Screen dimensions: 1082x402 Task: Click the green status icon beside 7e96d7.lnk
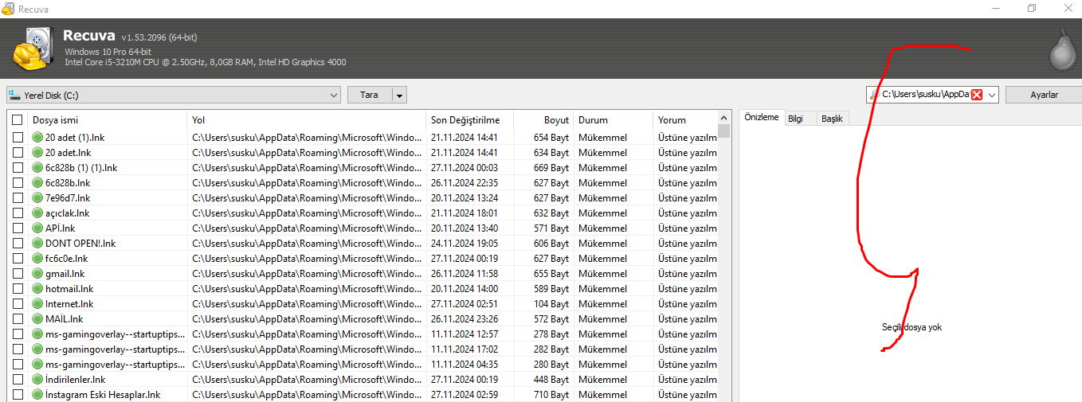tap(37, 198)
